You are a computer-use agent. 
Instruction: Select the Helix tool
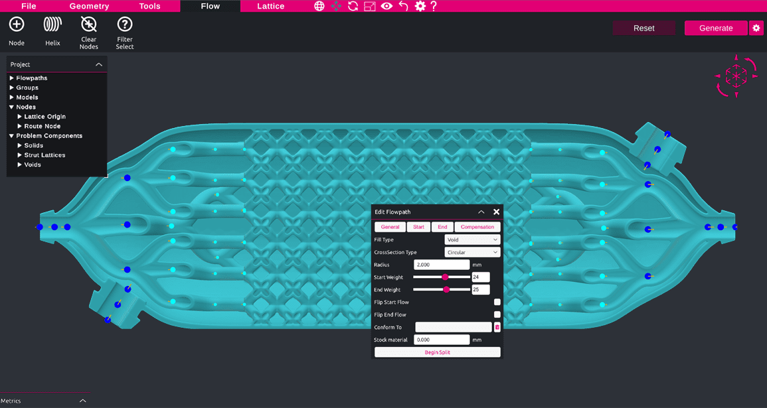[x=52, y=25]
